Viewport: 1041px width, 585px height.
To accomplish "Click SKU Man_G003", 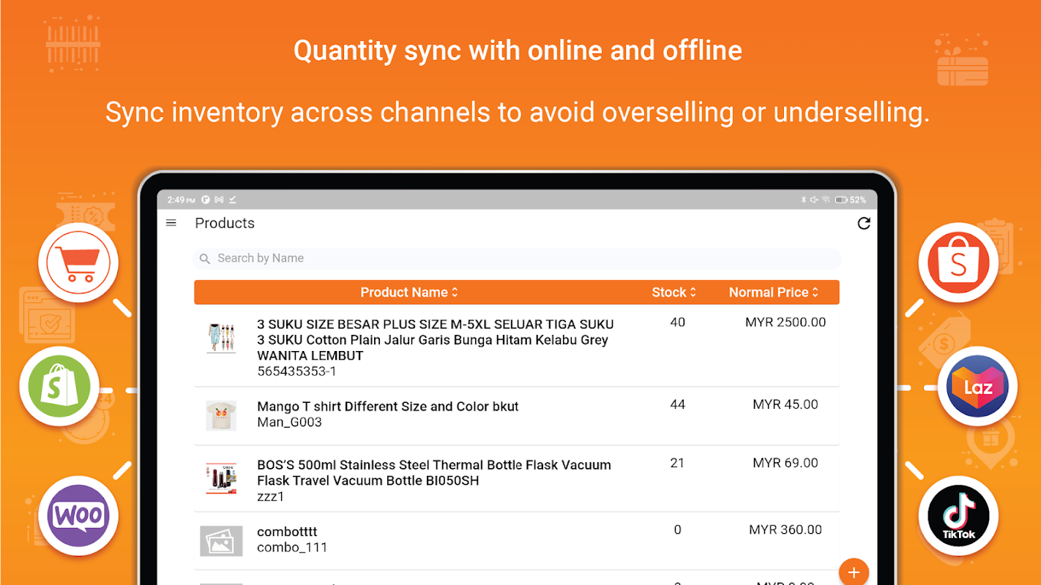I will pos(290,423).
